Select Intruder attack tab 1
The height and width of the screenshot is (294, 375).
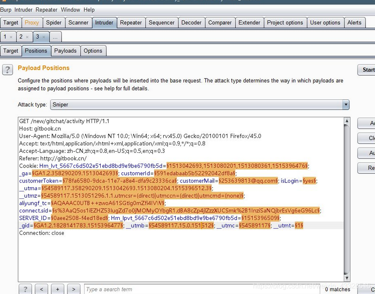(5, 37)
